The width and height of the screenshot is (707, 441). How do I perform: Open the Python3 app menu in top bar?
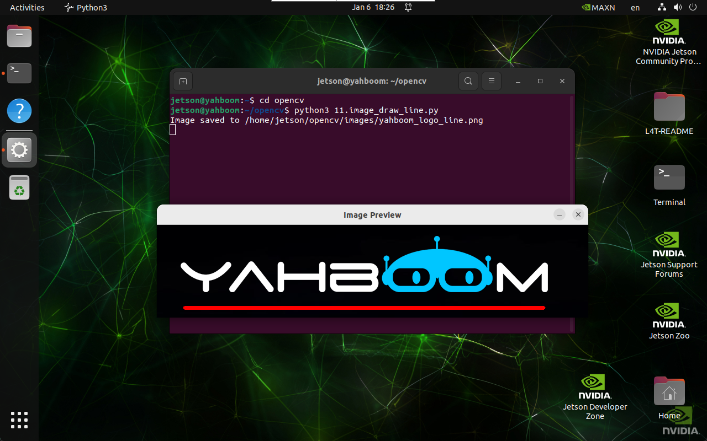pos(86,8)
